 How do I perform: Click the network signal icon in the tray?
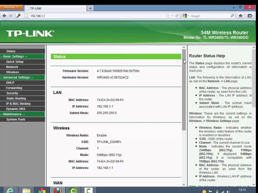tap(222, 191)
